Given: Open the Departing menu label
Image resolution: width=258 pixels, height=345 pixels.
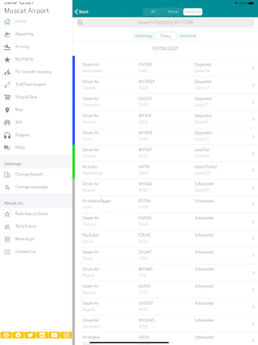Looking at the screenshot, I should [24, 34].
